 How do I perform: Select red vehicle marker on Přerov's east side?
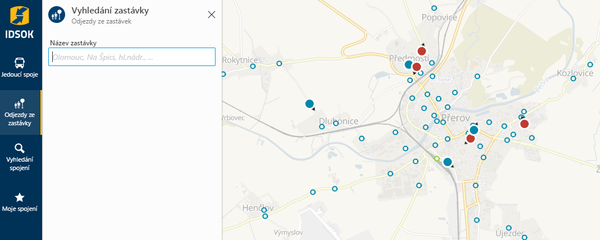coord(524,124)
